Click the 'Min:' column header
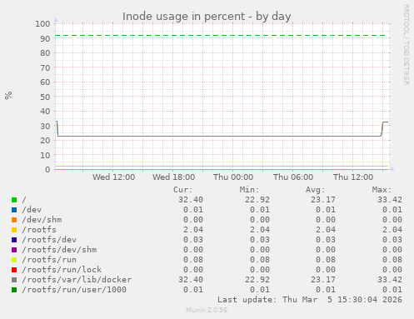 coord(249,190)
